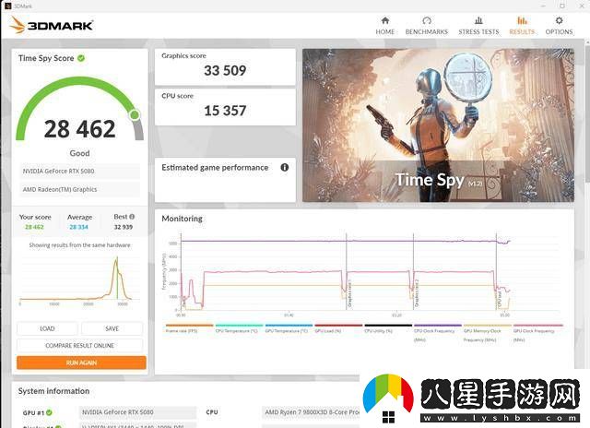
Task: Click the 3DMark logo
Action: [52, 25]
